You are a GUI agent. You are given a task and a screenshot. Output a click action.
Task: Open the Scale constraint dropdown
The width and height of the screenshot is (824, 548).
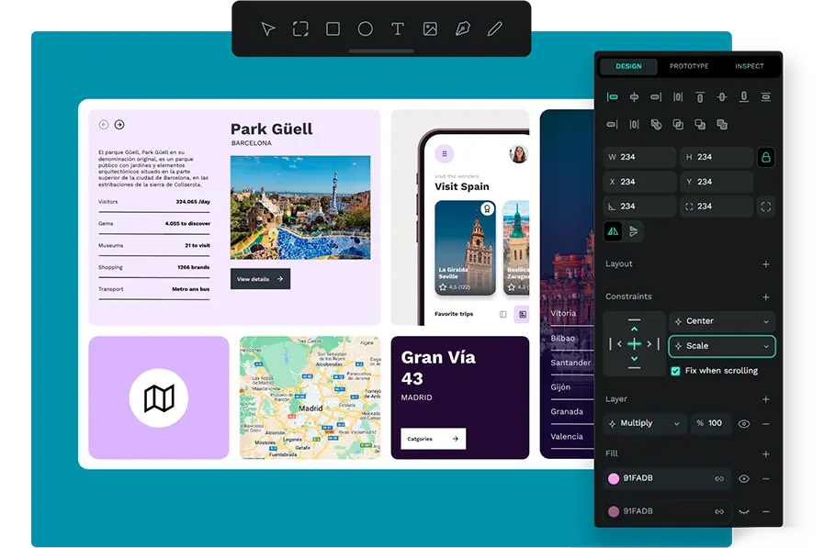[x=722, y=346]
